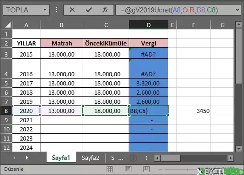Select the #AD? error cell in row 4

point(148,68)
